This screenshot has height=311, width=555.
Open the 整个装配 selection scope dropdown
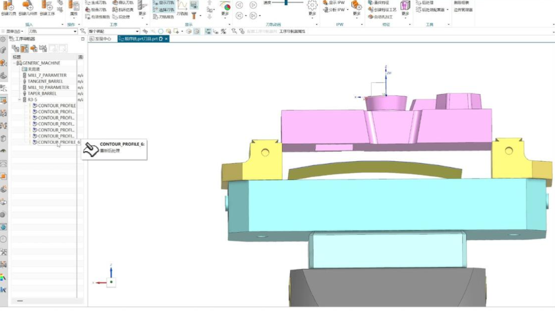pyautogui.click(x=113, y=32)
